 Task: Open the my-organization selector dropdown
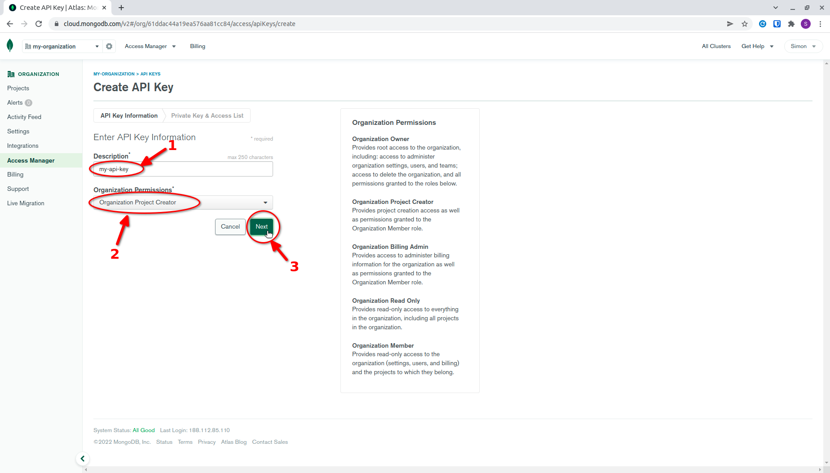(x=62, y=46)
